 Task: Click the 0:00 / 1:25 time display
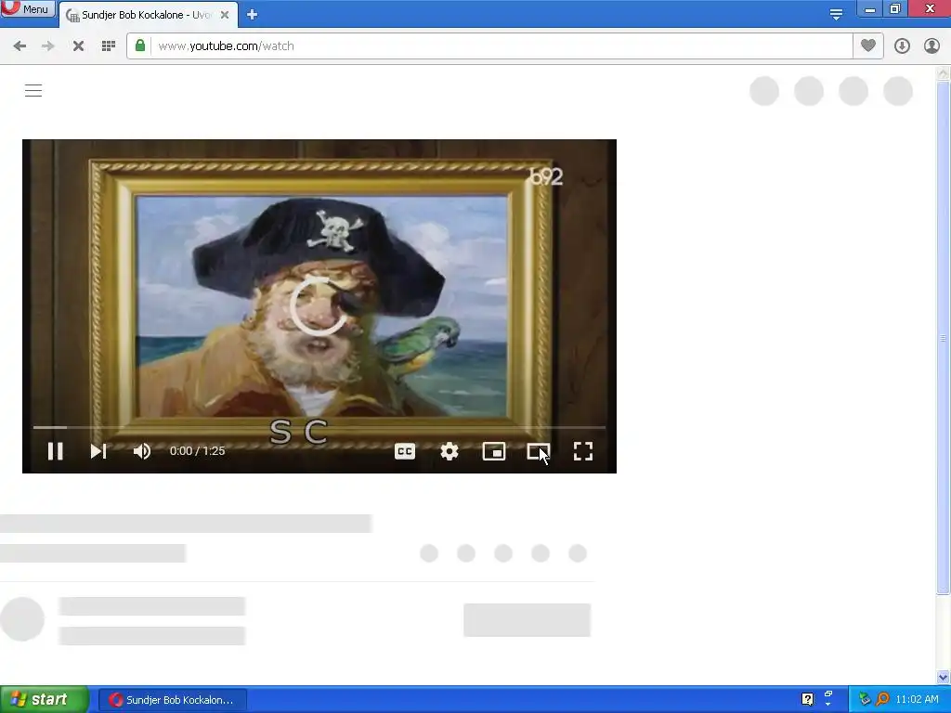click(x=197, y=451)
